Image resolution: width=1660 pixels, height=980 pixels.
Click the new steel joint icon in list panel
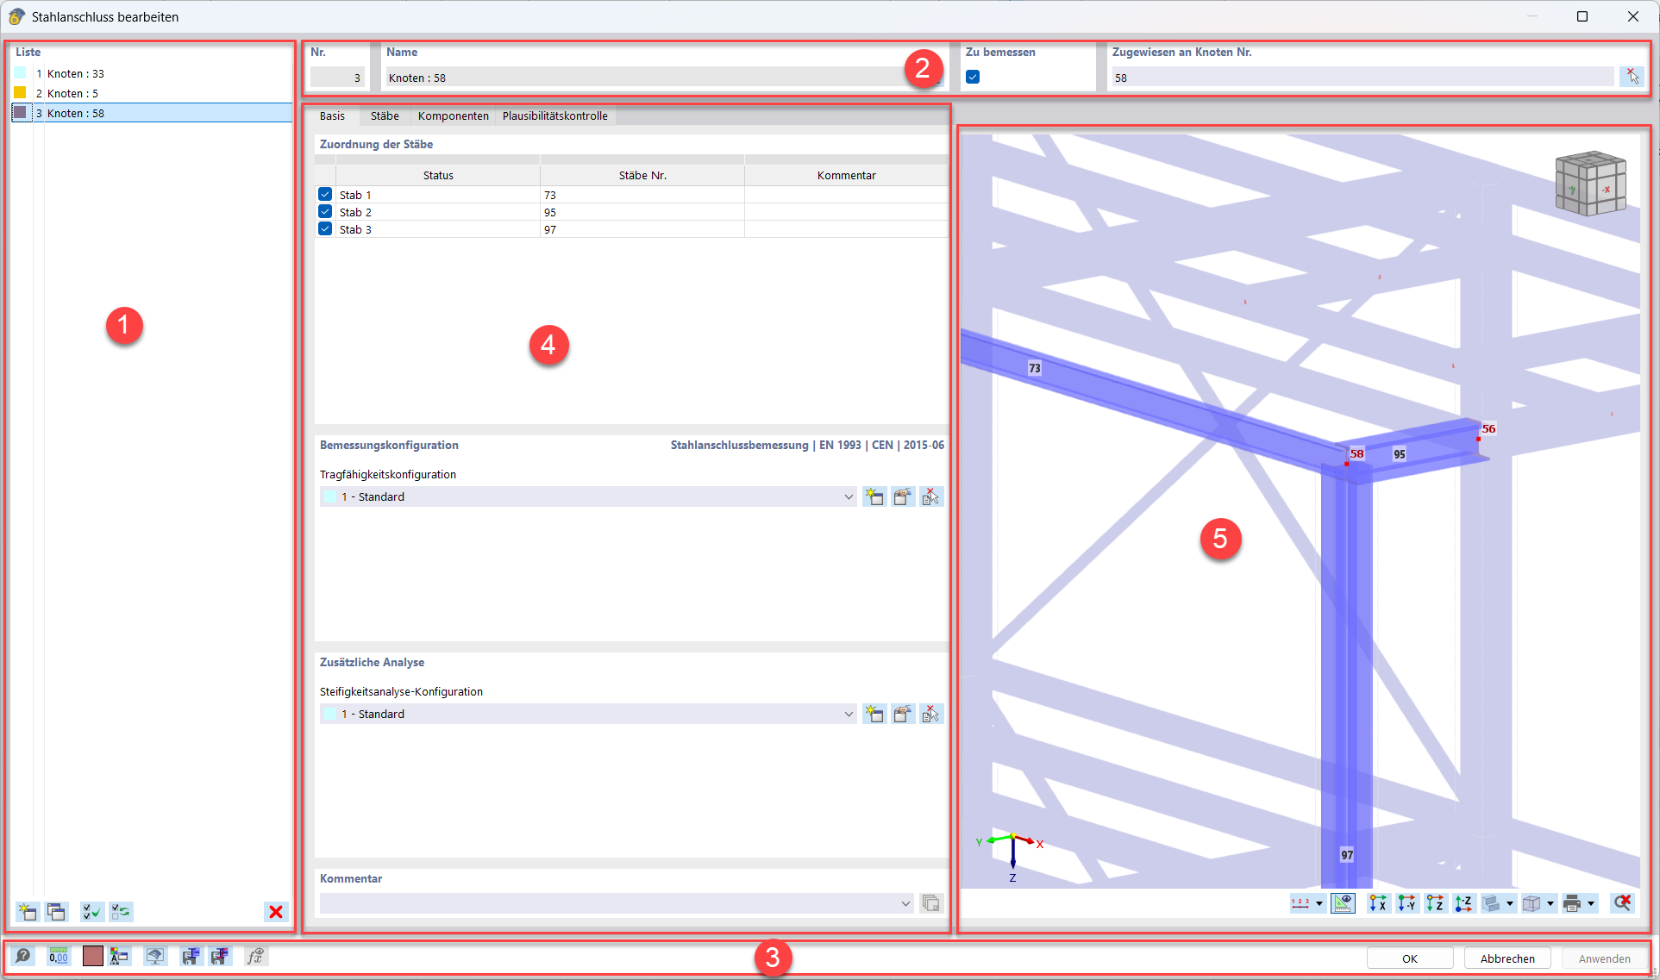point(28,911)
